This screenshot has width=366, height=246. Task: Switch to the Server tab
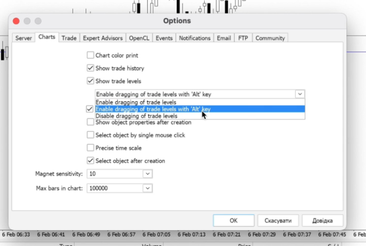(x=23, y=38)
